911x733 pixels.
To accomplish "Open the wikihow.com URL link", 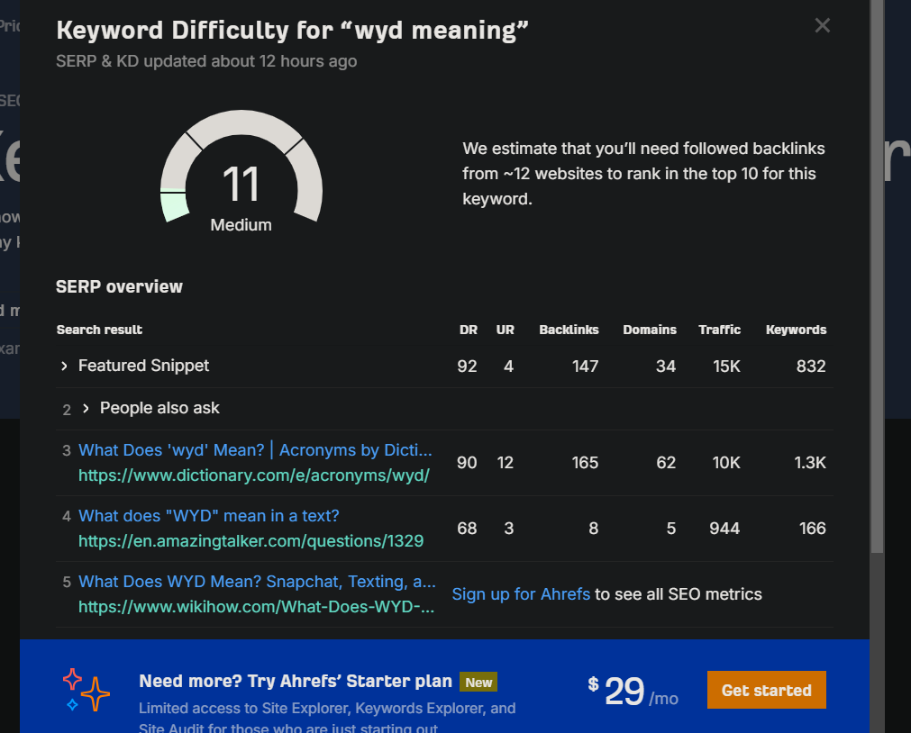I will (256, 607).
